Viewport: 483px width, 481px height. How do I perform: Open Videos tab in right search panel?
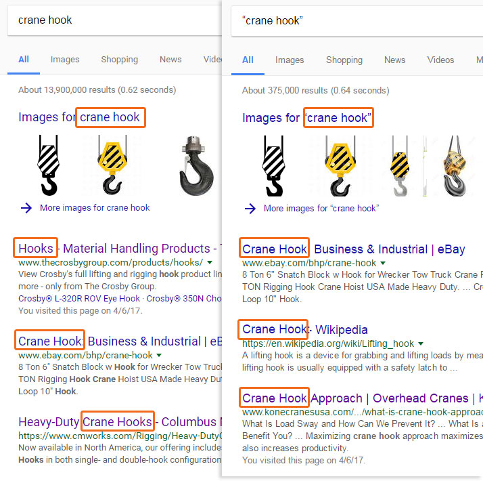tap(440, 60)
